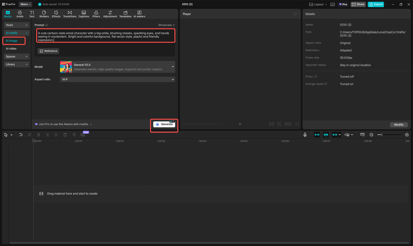Click the Ratio button in Player
This screenshot has height=246, width=413.
pyautogui.click(x=288, y=124)
